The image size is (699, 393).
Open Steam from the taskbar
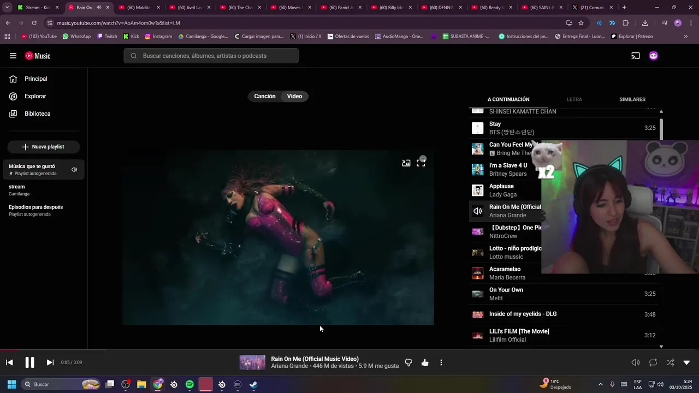(253, 384)
